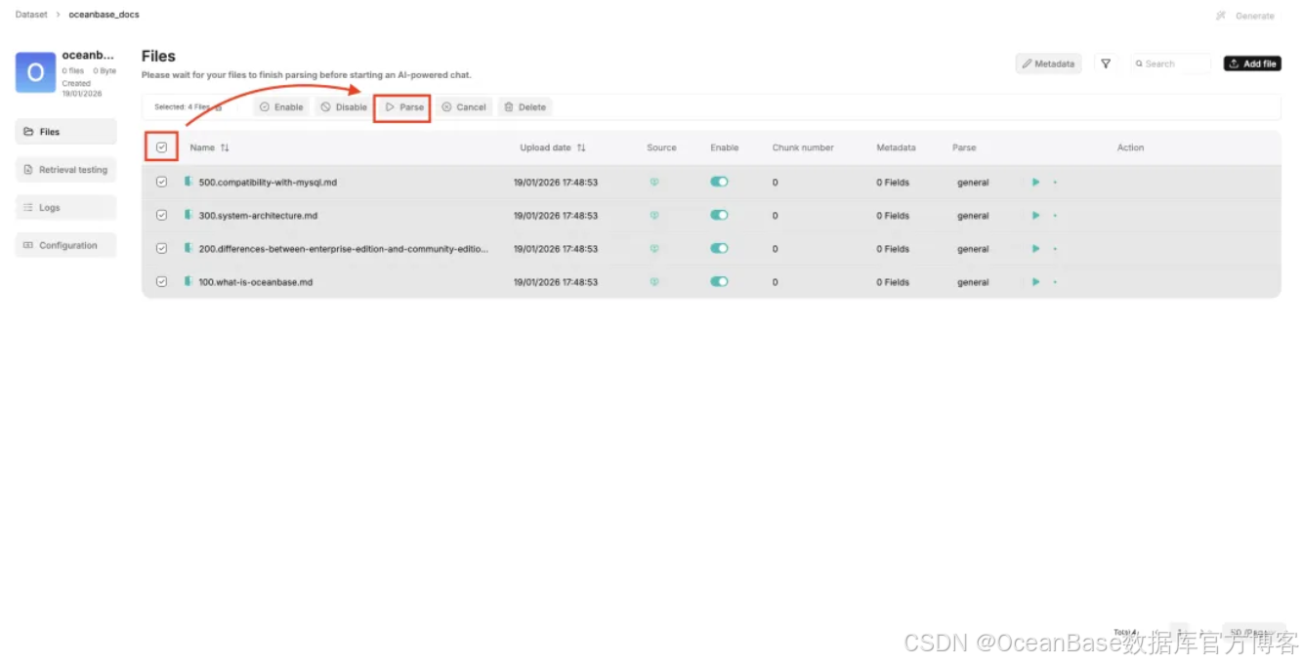Uncheck 300.system-architecture.md row checkbox

tap(161, 215)
